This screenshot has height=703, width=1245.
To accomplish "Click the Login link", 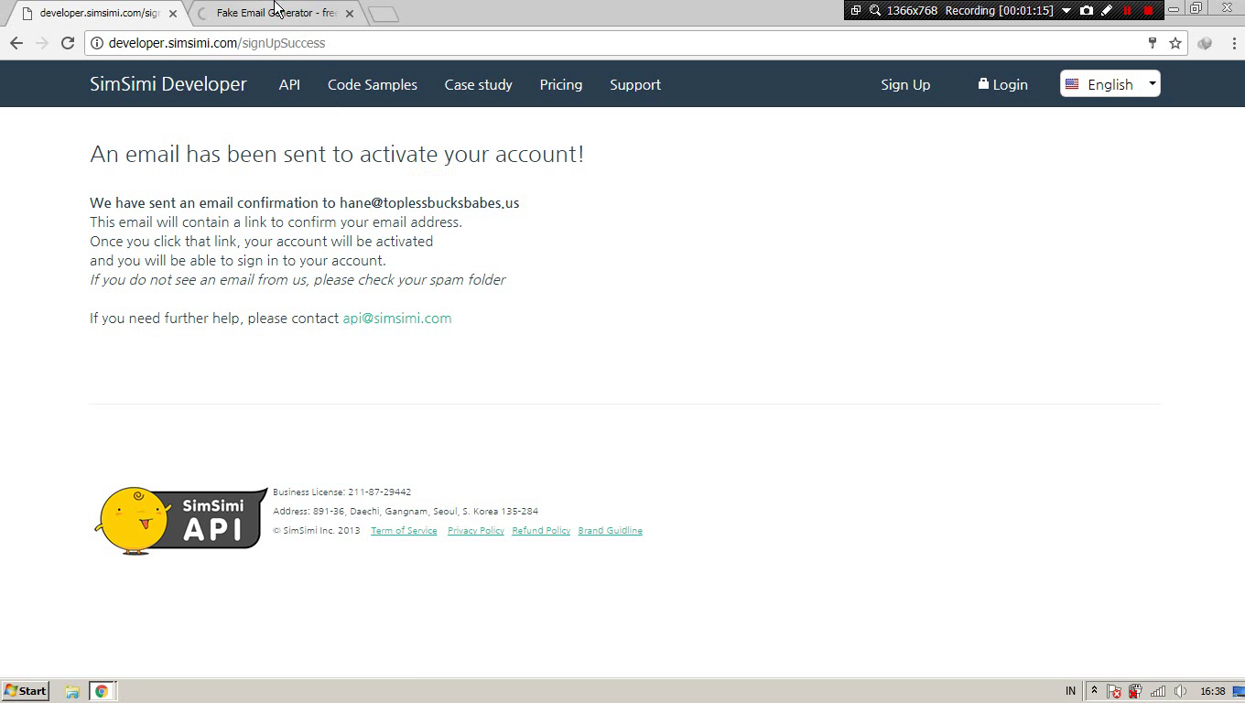I will (x=1002, y=84).
